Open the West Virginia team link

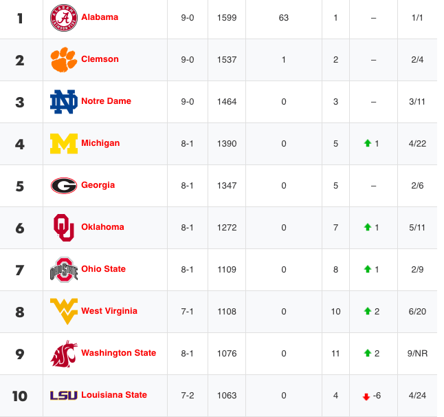tap(109, 311)
